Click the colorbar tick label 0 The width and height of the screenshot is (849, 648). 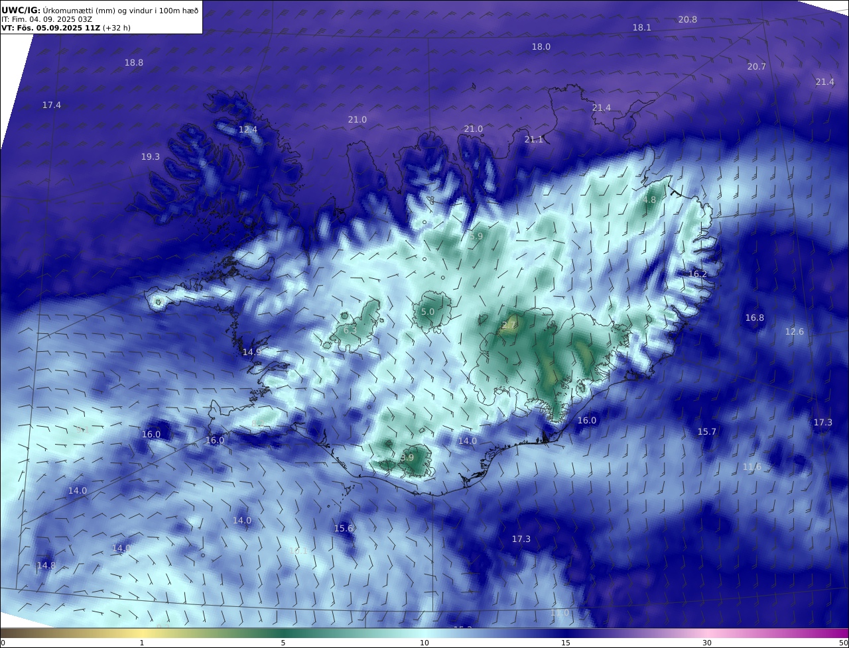(3, 643)
